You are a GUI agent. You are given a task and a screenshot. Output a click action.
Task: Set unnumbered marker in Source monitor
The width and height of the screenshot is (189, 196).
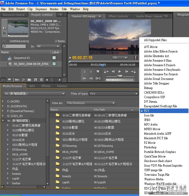point(98,72)
